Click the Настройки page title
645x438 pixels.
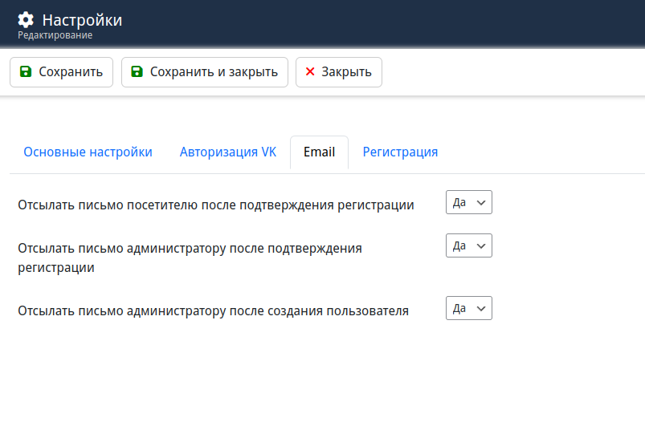(82, 20)
